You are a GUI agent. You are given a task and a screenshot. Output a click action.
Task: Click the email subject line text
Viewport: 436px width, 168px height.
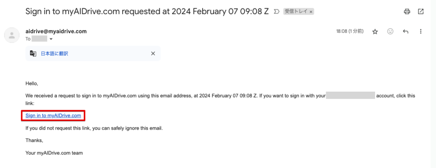coord(147,12)
